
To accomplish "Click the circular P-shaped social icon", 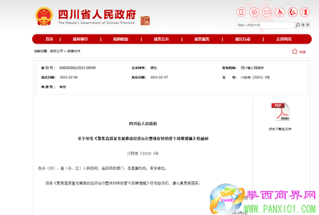I will (x=254, y=12).
